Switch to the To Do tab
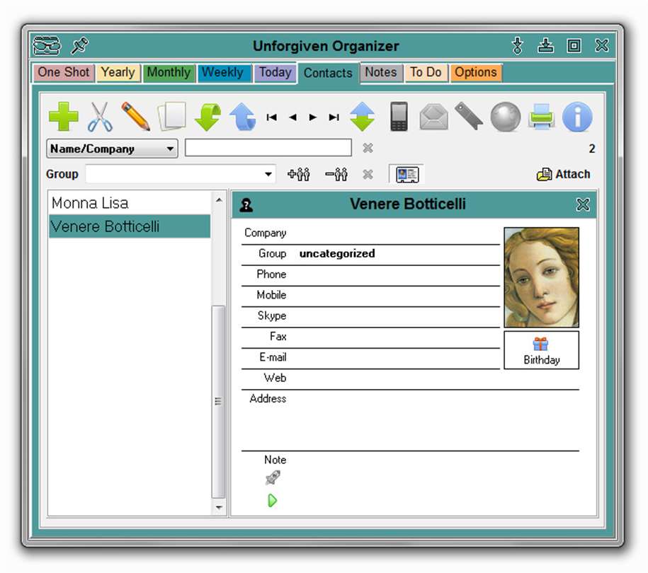 click(x=426, y=73)
